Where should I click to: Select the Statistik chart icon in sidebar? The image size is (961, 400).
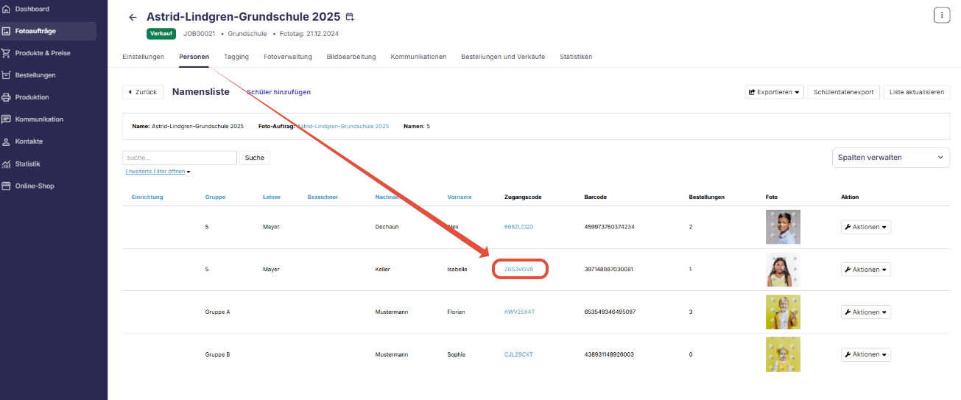pos(7,164)
